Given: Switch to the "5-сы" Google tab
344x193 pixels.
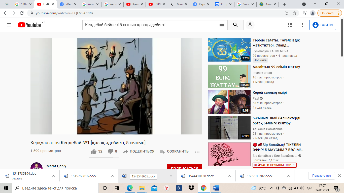Looking at the screenshot, I should pos(246,4).
